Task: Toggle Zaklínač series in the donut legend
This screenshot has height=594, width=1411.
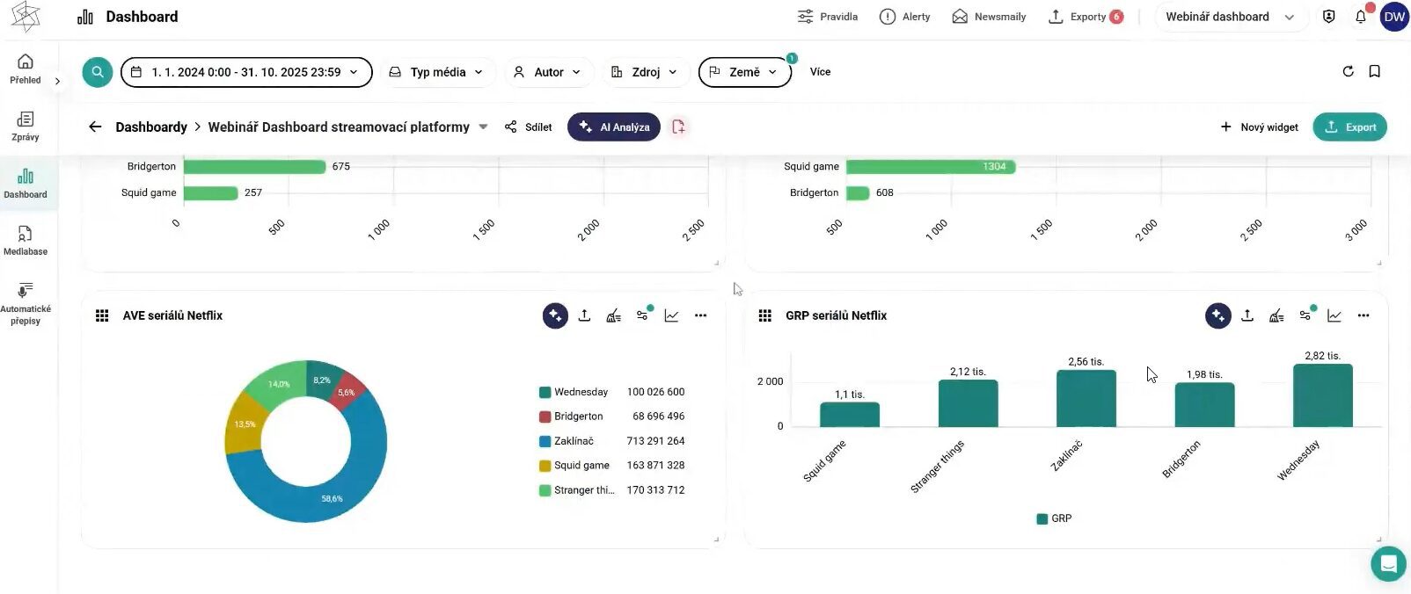Action: [573, 441]
